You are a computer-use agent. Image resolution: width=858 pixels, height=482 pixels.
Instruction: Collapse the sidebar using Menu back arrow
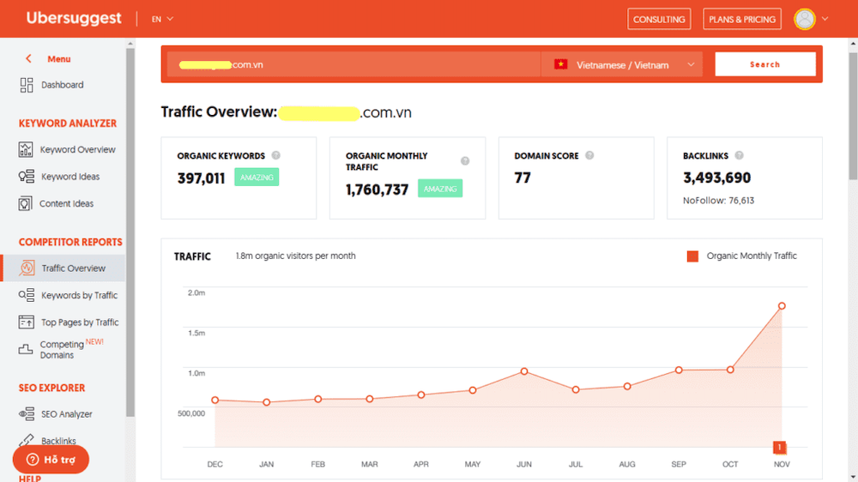[28, 59]
